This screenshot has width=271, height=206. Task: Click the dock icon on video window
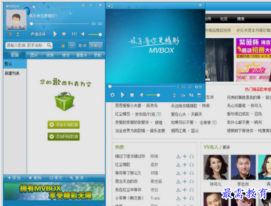pos(110,6)
